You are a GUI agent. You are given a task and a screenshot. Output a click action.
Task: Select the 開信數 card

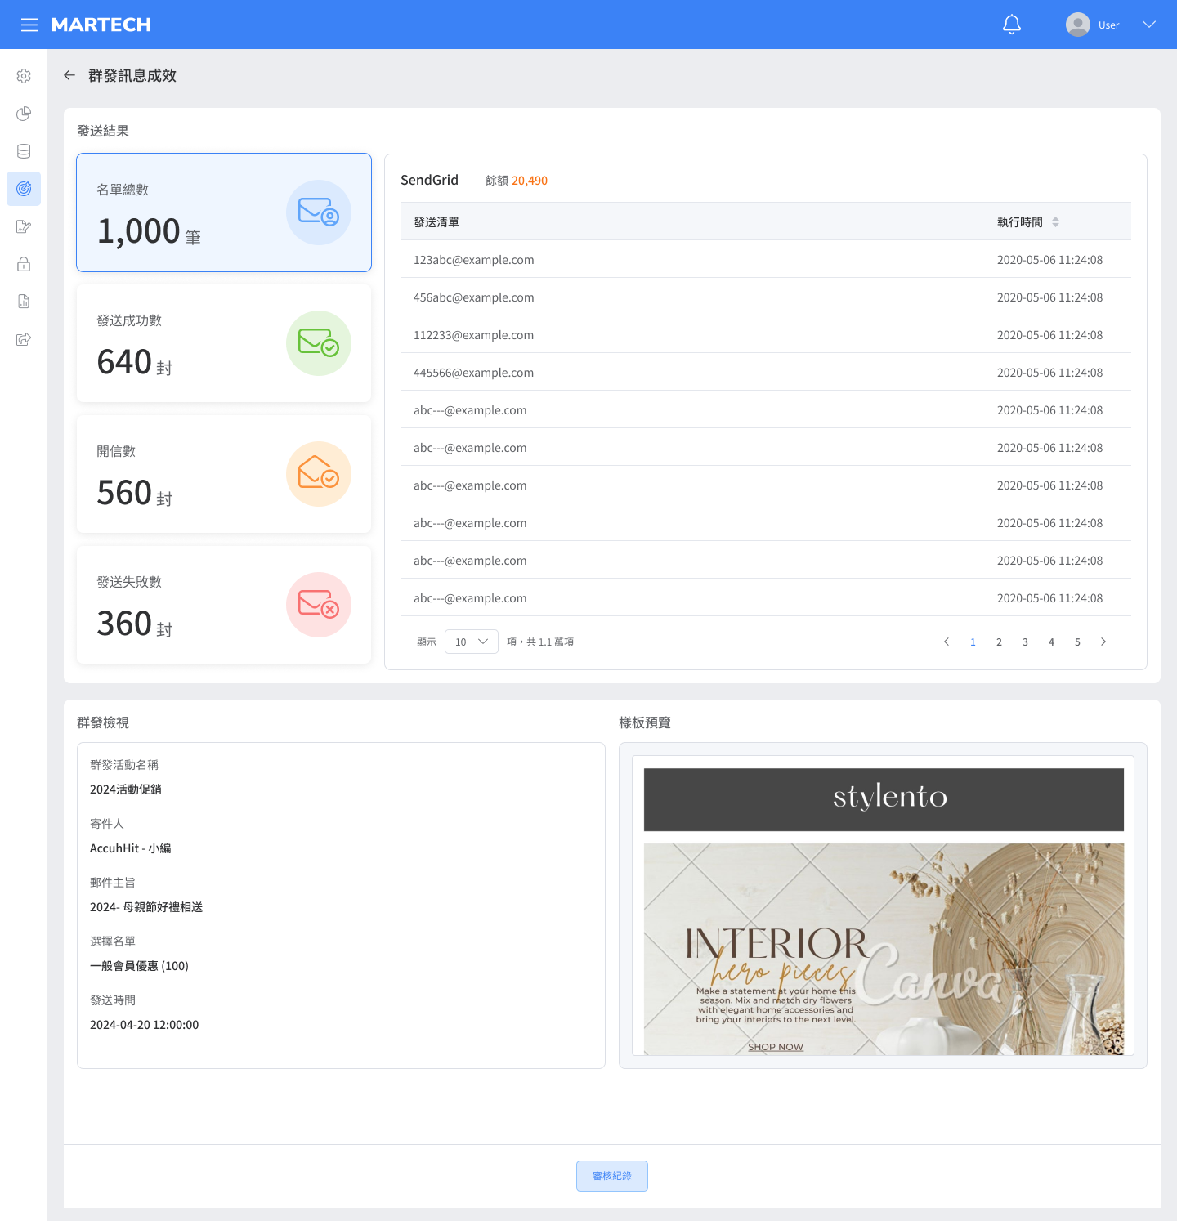[x=224, y=474]
